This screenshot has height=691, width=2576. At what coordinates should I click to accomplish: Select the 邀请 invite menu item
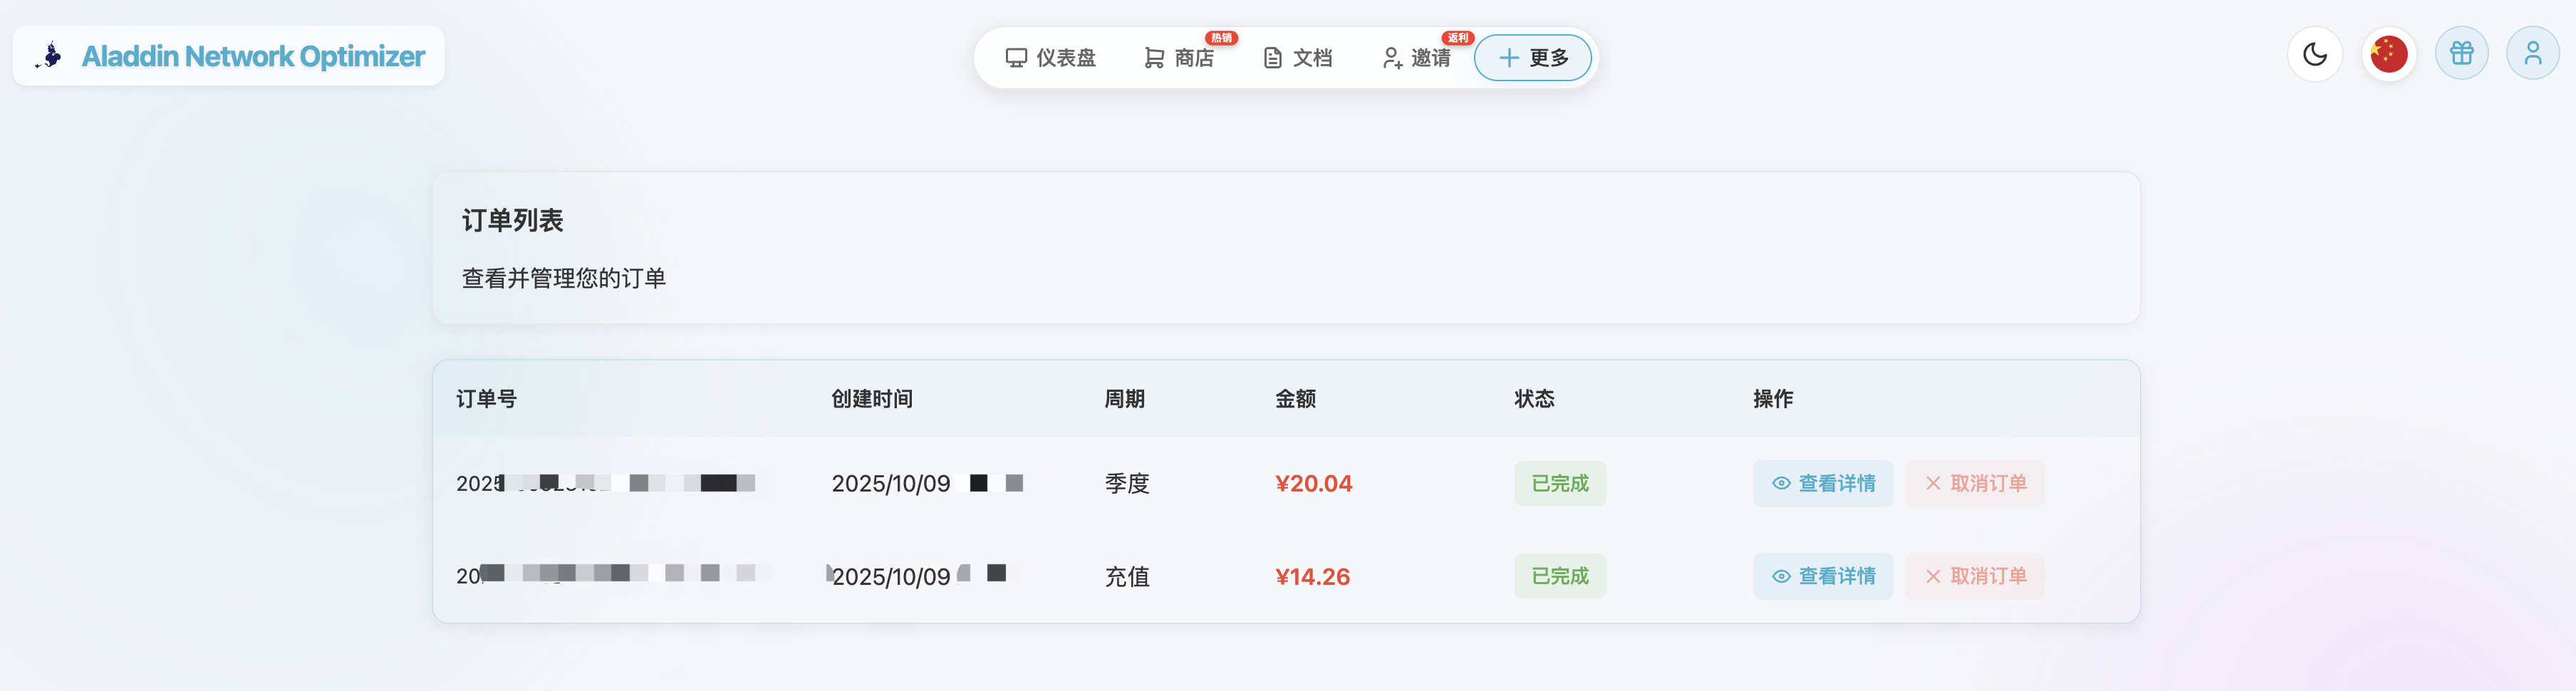(1416, 58)
